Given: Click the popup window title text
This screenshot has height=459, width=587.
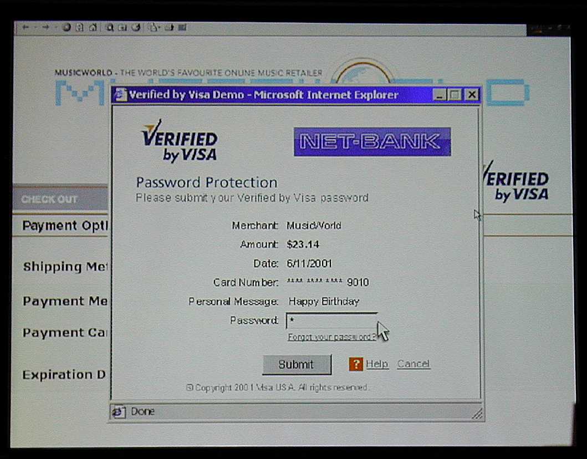Looking at the screenshot, I should [263, 95].
